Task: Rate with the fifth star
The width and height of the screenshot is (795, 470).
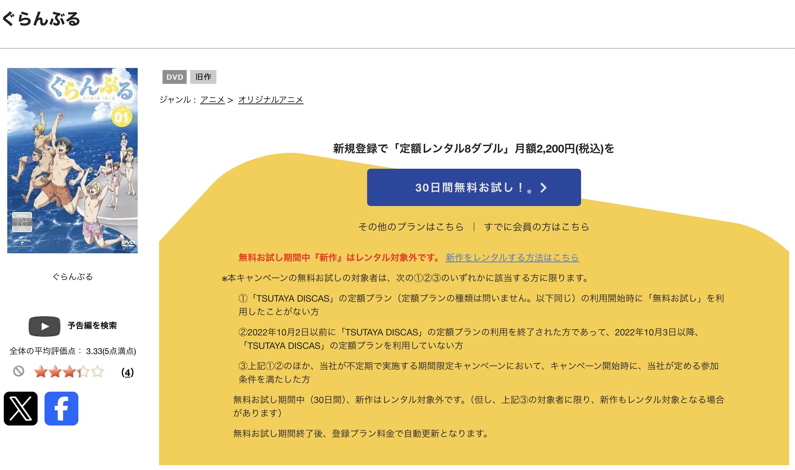Action: click(x=98, y=372)
